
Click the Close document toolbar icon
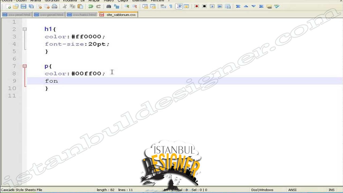[39, 6]
